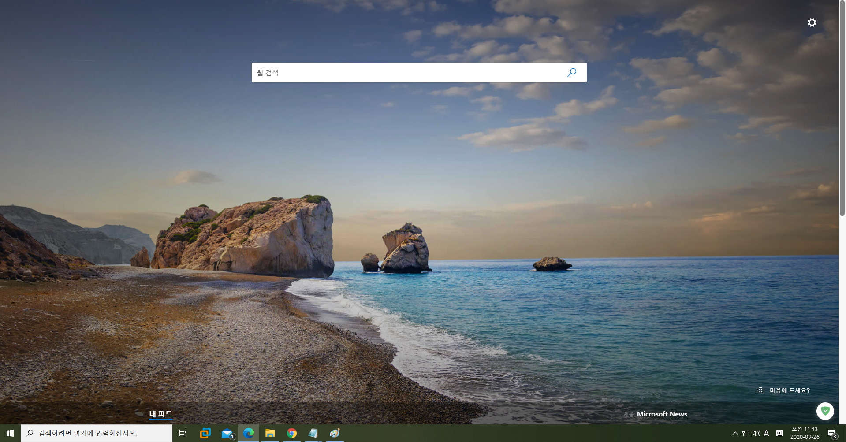Image resolution: width=846 pixels, height=442 pixels.
Task: Open Task View from taskbar
Action: pos(183,433)
